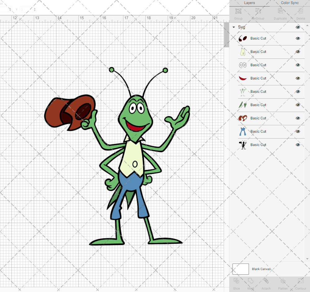Image resolution: width=310 pixels, height=292 pixels.
Task: Click the Svg group name
Action: (x=241, y=27)
